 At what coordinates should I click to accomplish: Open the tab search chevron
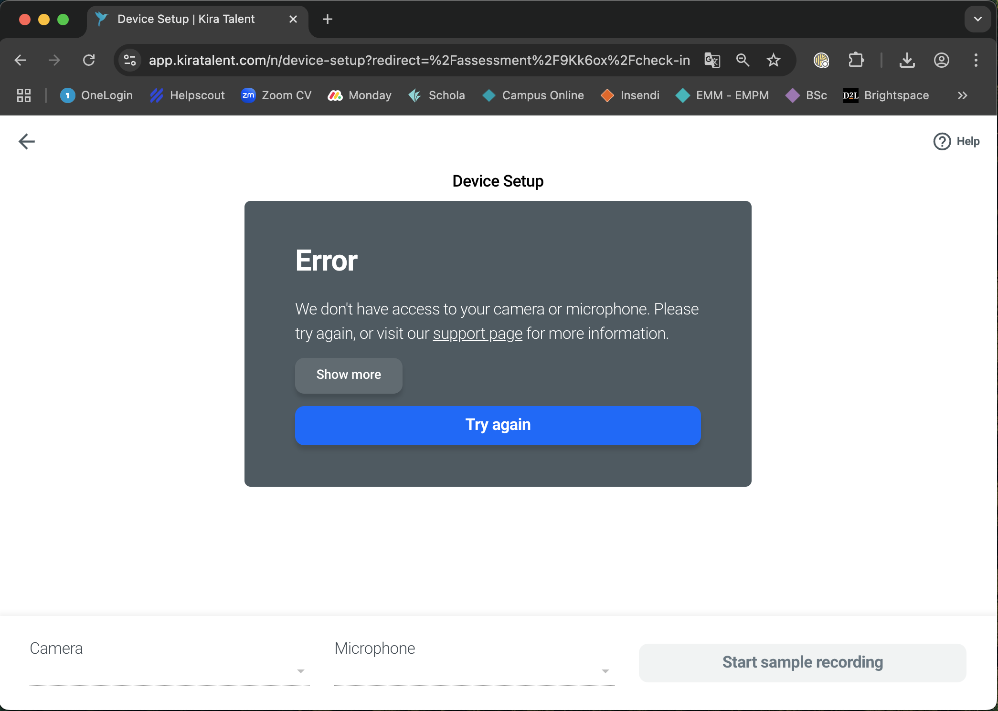(x=977, y=19)
